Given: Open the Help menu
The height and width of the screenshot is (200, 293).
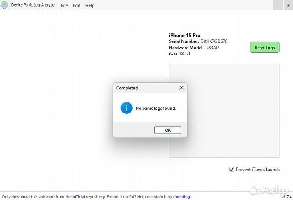Looking at the screenshot, I should pos(90,6).
